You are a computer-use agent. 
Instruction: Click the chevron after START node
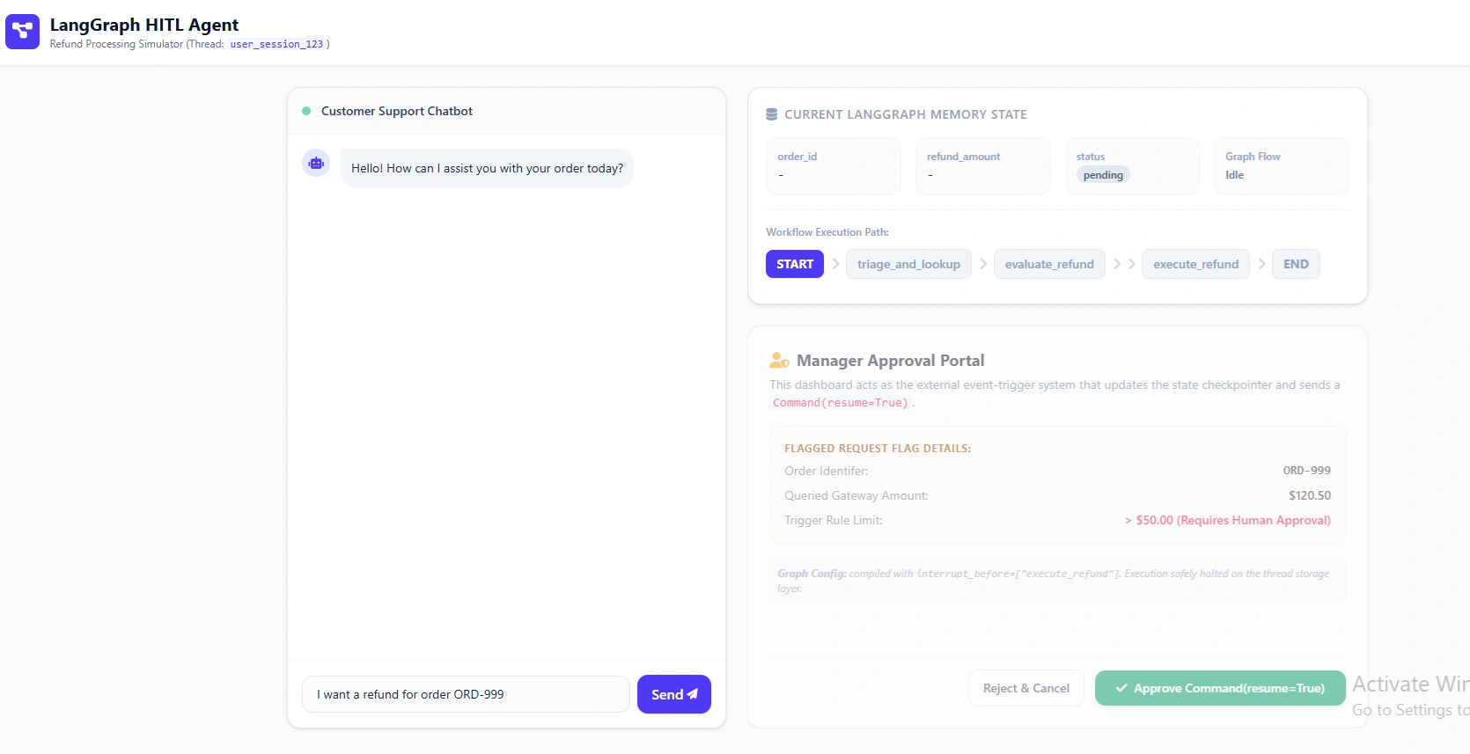click(835, 264)
